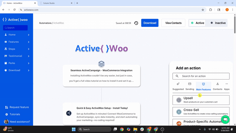This screenshot has height=133, width=236.
Task: Open Tutorials in the sidebar
Action: tap(13, 114)
